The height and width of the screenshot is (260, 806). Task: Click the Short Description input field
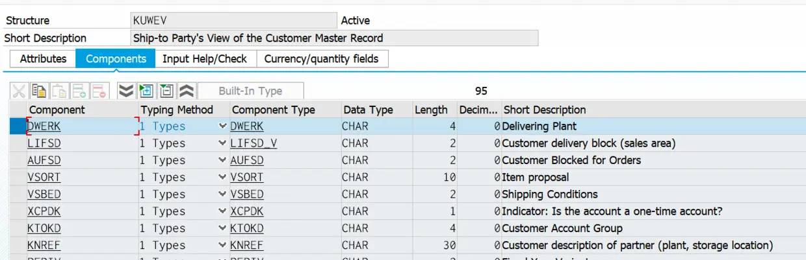(334, 38)
